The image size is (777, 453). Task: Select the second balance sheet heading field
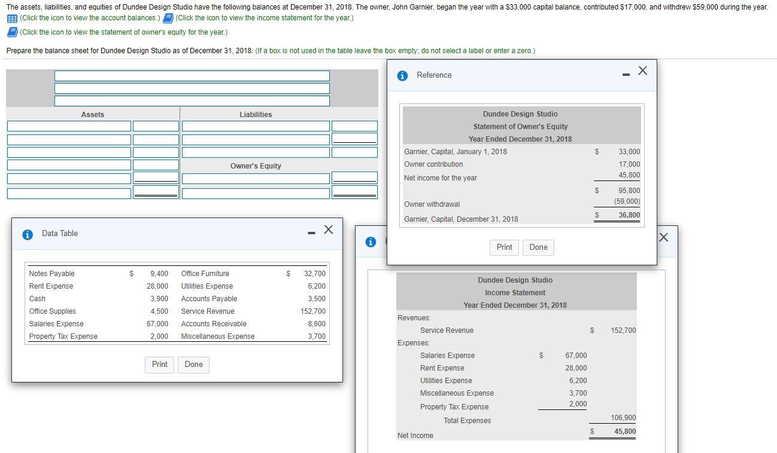192,88
